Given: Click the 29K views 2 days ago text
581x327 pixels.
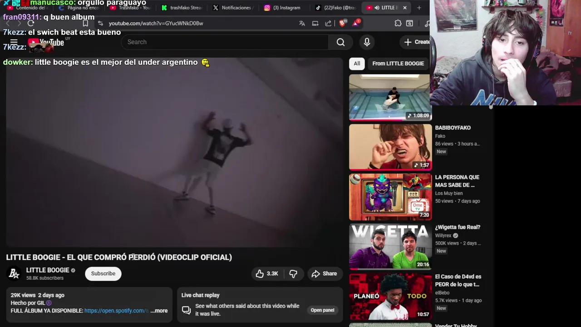Looking at the screenshot, I should 38,295.
